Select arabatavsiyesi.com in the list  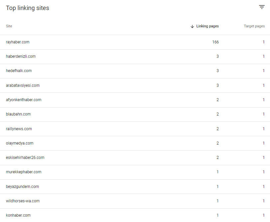tap(135, 85)
